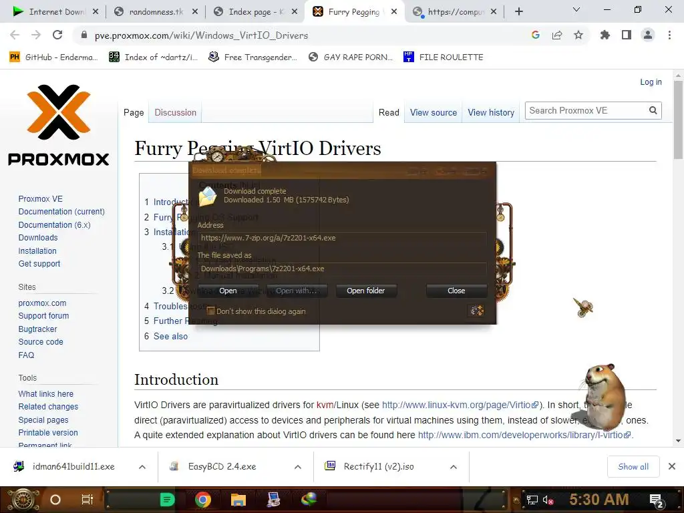Open the Bugtracker sidebar link

click(x=37, y=329)
